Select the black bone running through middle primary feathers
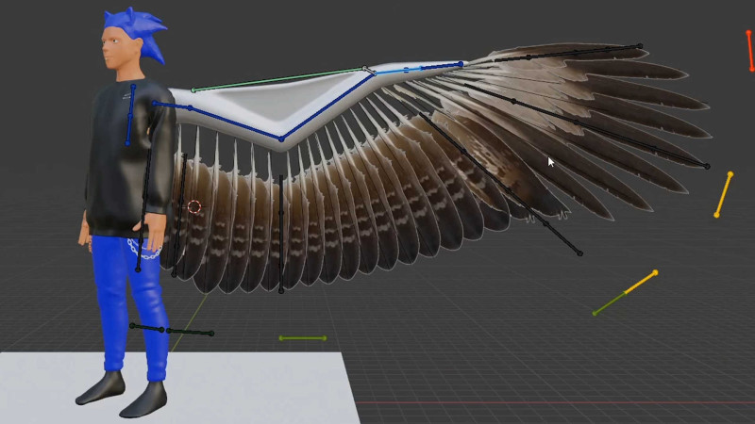This screenshot has width=755, height=424. click(x=585, y=126)
